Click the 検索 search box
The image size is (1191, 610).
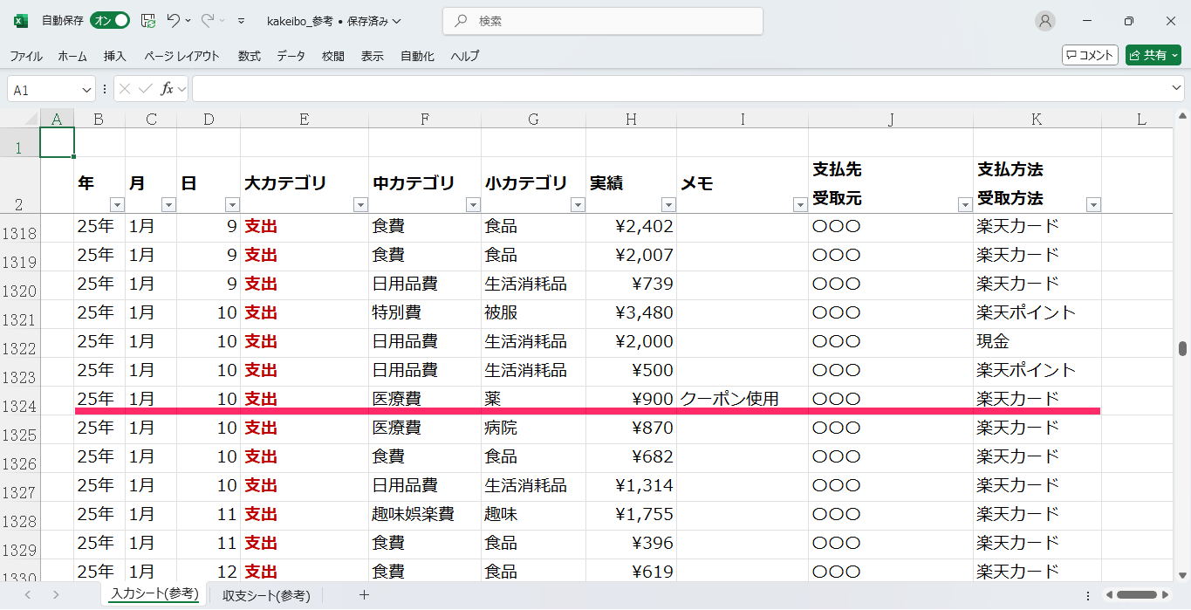tap(602, 21)
